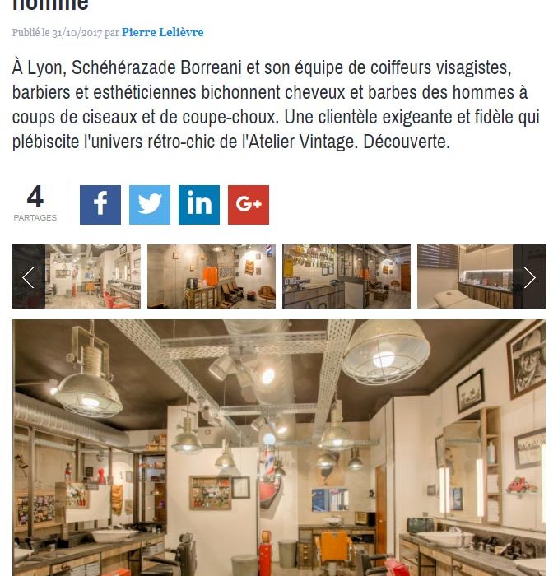This screenshot has width=558, height=576.
Task: Share the article on Facebook
Action: 100,205
